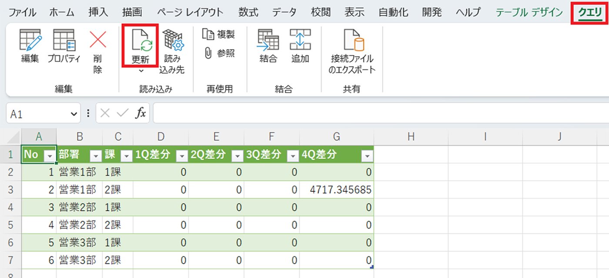The height and width of the screenshot is (278, 609).
Task: Switch to the 数式 tab
Action: pyautogui.click(x=248, y=12)
